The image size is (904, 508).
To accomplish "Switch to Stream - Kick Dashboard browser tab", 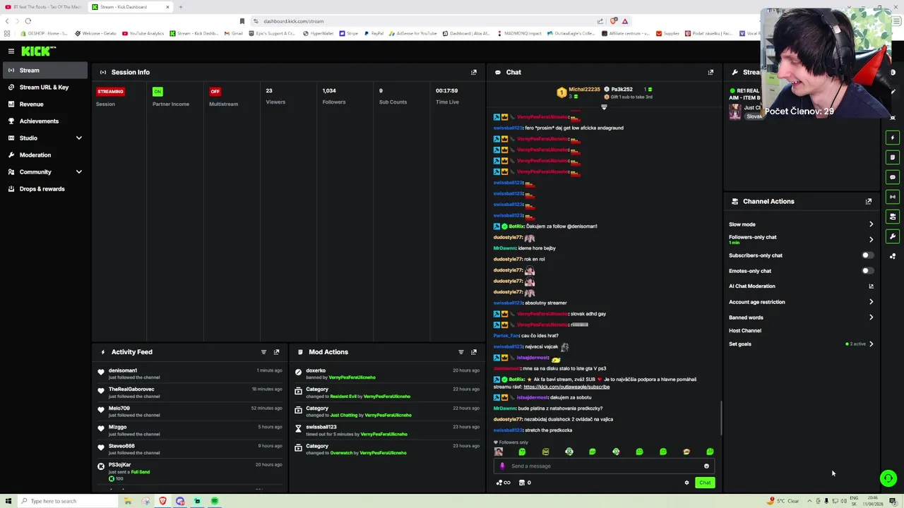I will pos(131,7).
